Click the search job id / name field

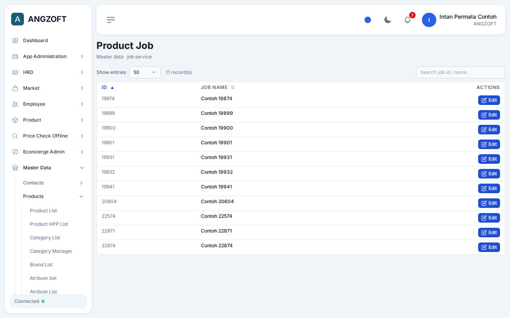click(x=461, y=72)
